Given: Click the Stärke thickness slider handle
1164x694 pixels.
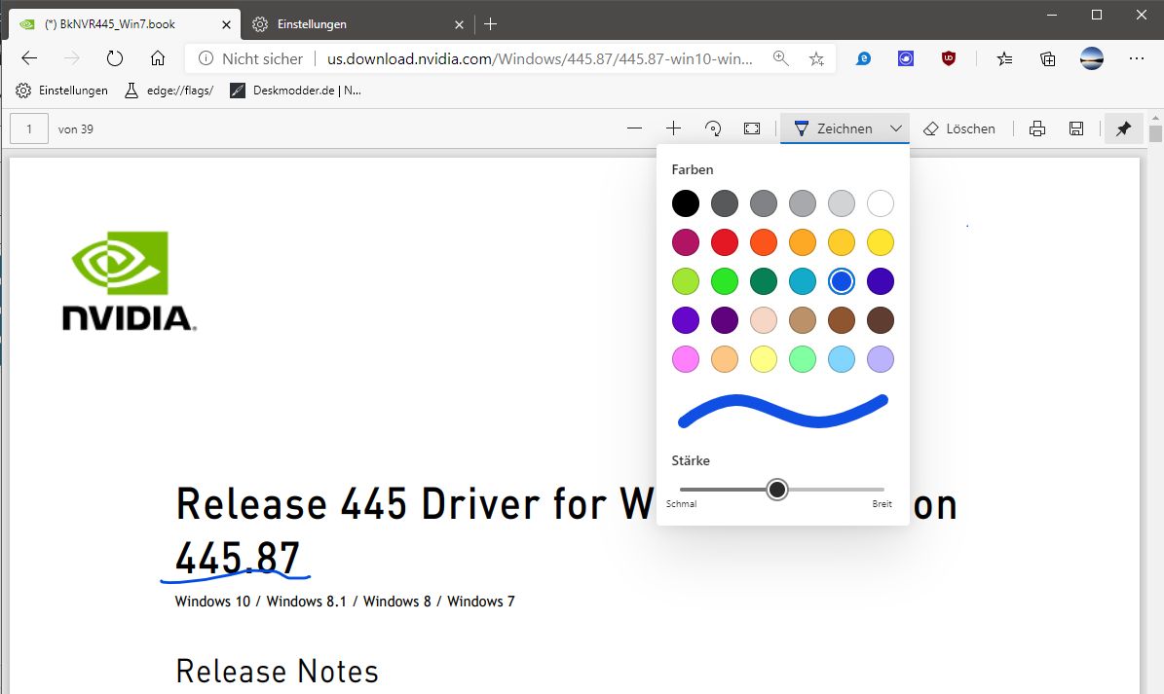Looking at the screenshot, I should tap(777, 490).
